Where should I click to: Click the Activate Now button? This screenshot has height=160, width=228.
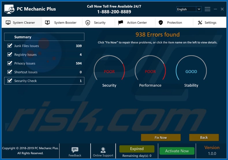tap(177, 151)
